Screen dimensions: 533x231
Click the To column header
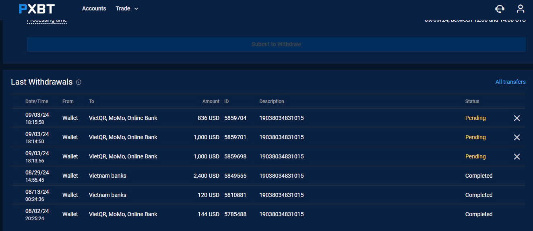[91, 101]
